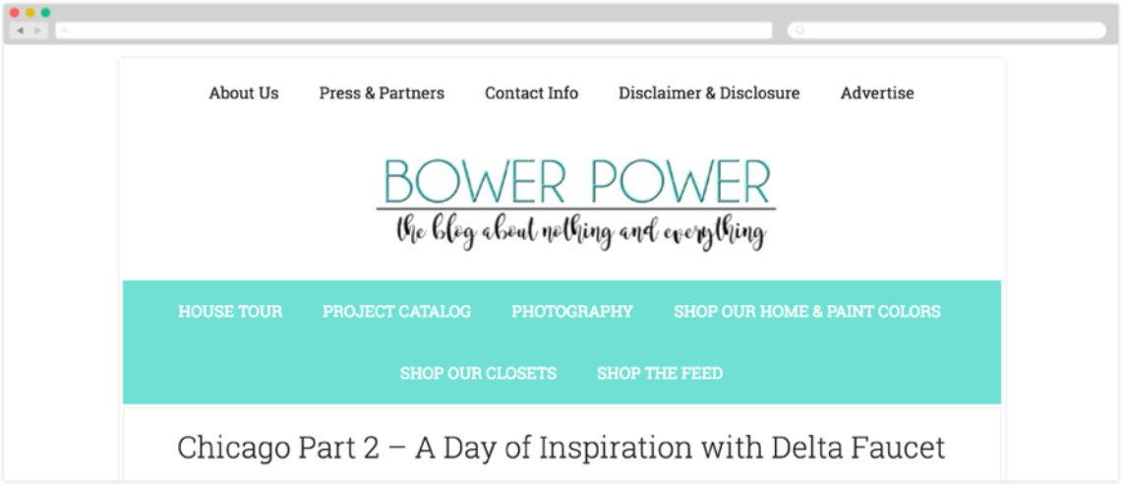Click the Bower Power blog logo

(576, 203)
